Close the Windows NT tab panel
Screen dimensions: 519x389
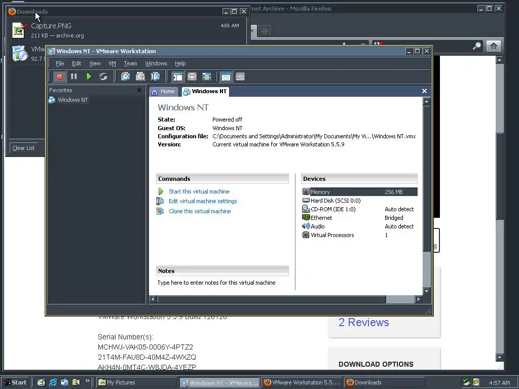point(424,91)
